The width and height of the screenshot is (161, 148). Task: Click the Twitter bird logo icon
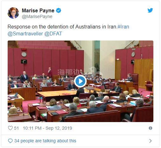150,10
